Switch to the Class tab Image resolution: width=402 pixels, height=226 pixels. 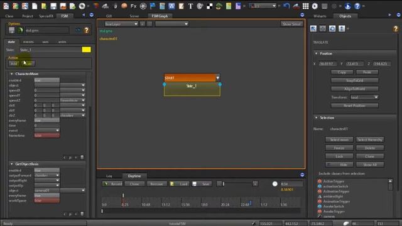[x=9, y=16]
